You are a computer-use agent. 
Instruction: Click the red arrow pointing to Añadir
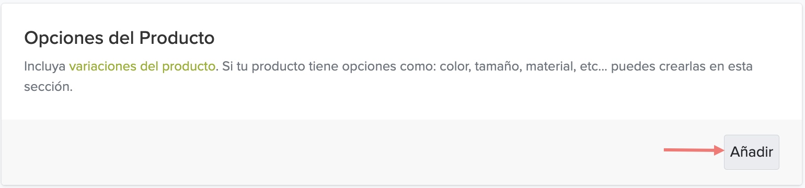click(x=693, y=151)
